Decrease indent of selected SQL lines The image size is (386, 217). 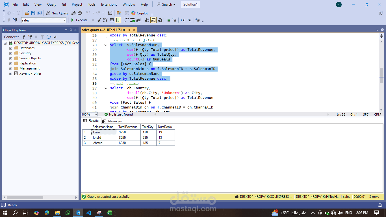[x=182, y=20]
